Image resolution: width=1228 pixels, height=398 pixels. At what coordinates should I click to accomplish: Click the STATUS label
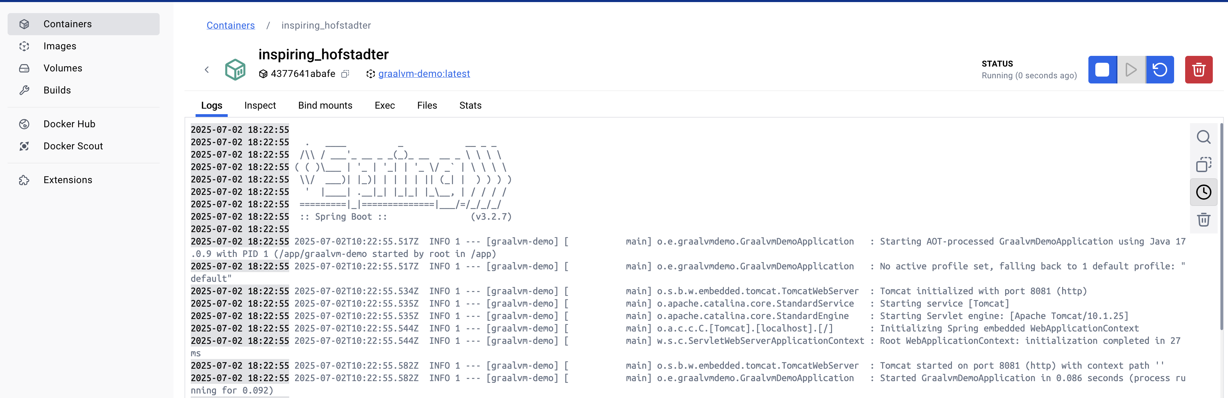pos(997,64)
